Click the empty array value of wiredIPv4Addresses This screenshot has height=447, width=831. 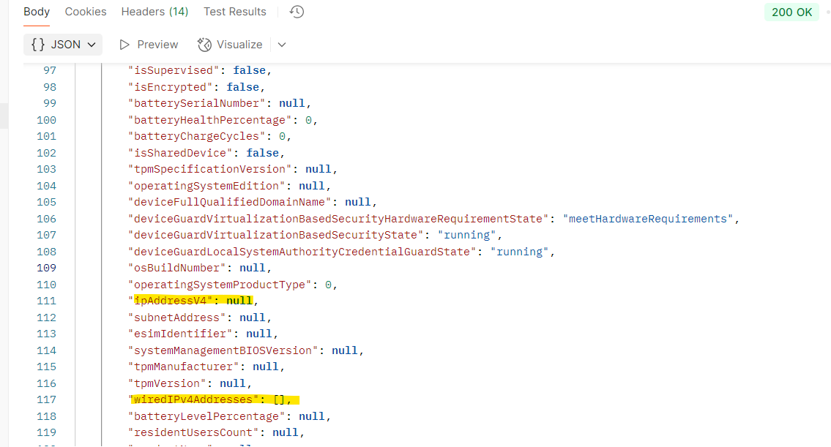(279, 399)
